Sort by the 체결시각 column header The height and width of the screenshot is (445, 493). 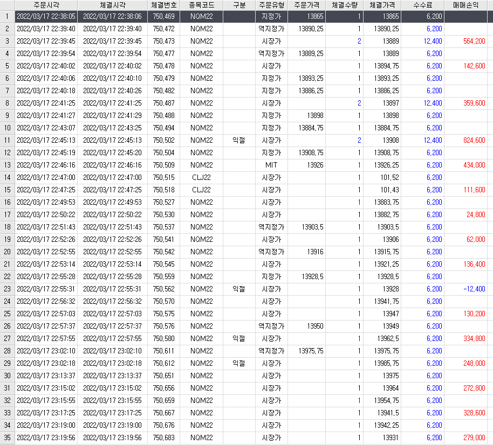click(x=113, y=5)
